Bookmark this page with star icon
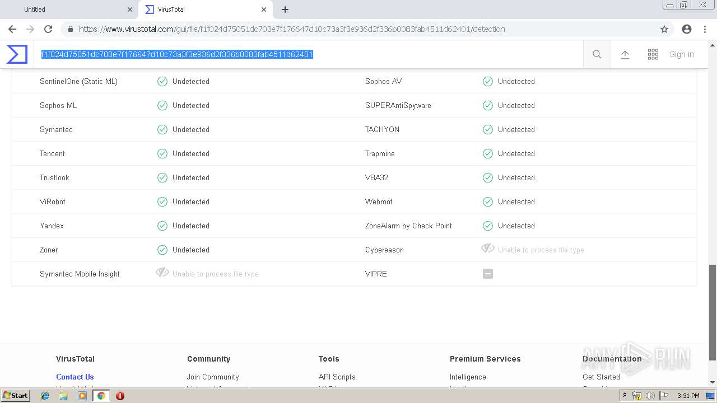This screenshot has height=403, width=717. click(x=664, y=29)
